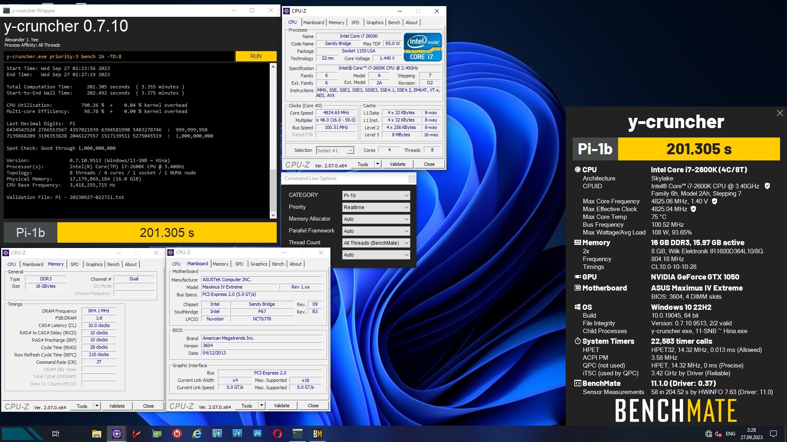Image resolution: width=787 pixels, height=442 pixels.
Task: Open Task View from the taskbar
Action: (x=56, y=434)
